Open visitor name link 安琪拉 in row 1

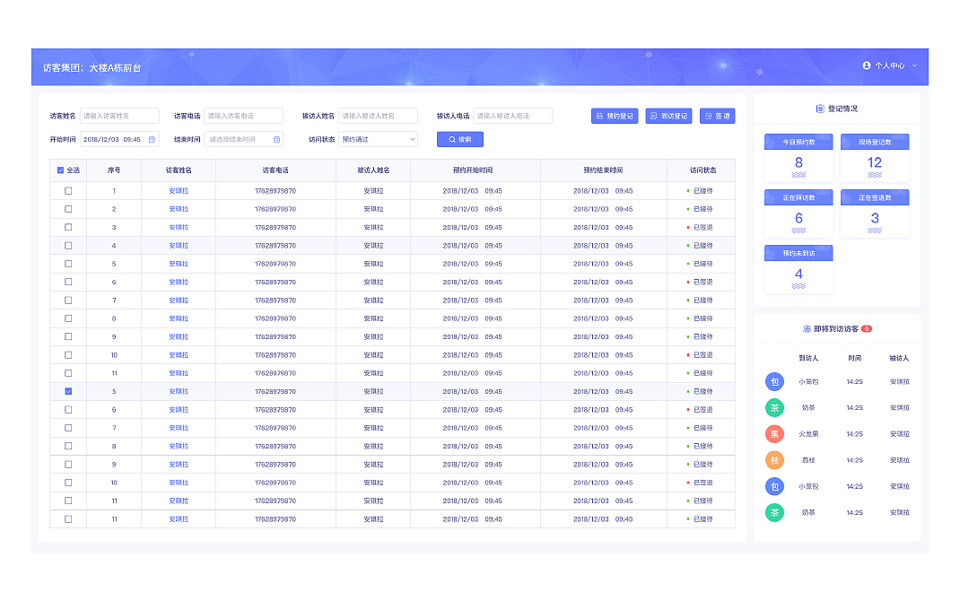[x=179, y=191]
